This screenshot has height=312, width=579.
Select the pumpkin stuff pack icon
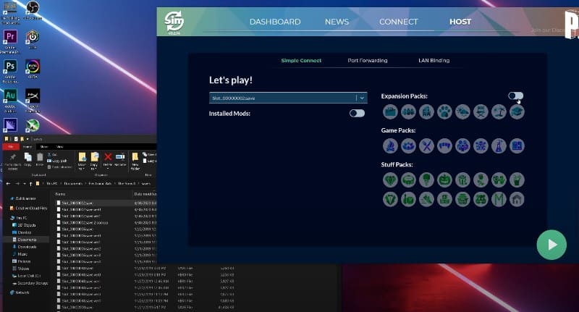[445, 180]
